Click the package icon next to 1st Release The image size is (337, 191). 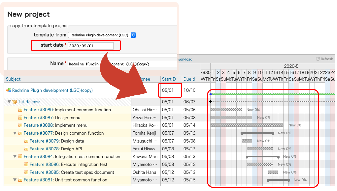(x=14, y=102)
